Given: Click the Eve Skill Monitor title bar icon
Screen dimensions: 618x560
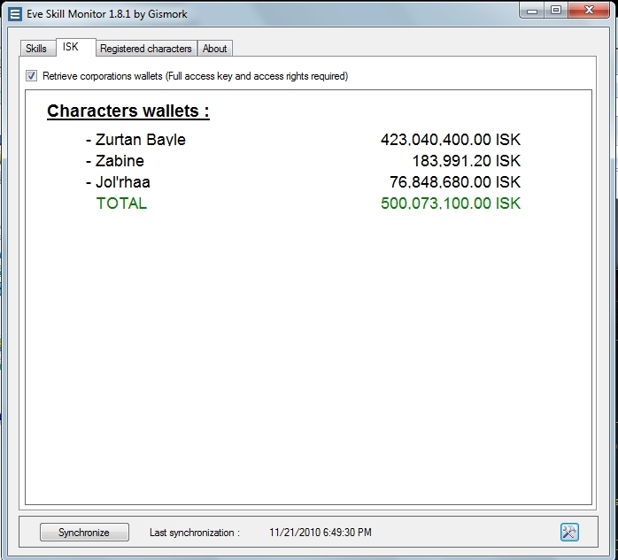Looking at the screenshot, I should pos(15,14).
